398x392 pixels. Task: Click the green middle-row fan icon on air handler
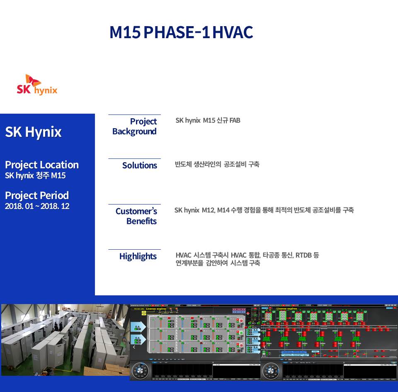(x=241, y=333)
